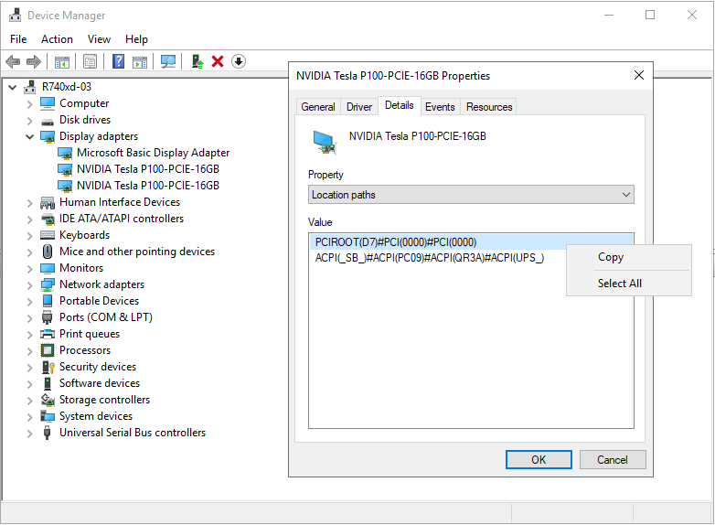This screenshot has height=525, width=715.
Task: Open the Events tab
Action: tap(440, 107)
